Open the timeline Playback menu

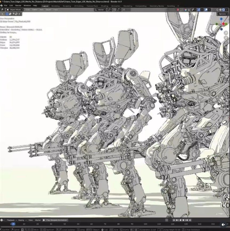(11, 220)
